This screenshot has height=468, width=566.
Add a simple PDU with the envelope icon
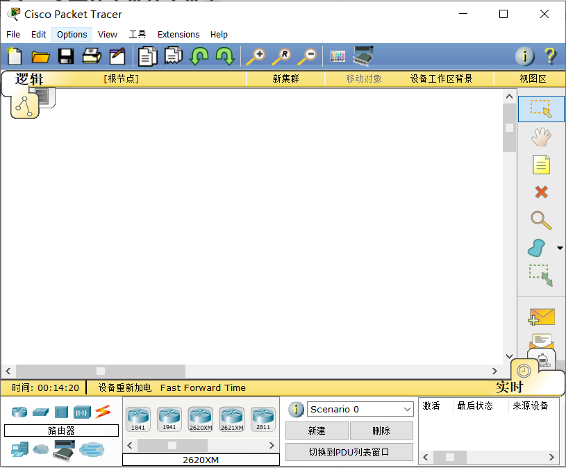pyautogui.click(x=541, y=317)
